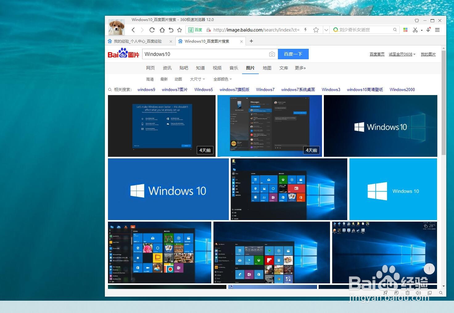
Task: Click the lightning speed-mode icon in address bar
Action: (x=306, y=30)
